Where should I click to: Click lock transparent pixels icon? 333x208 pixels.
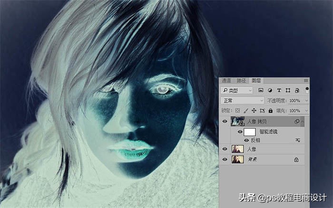pyautogui.click(x=238, y=111)
